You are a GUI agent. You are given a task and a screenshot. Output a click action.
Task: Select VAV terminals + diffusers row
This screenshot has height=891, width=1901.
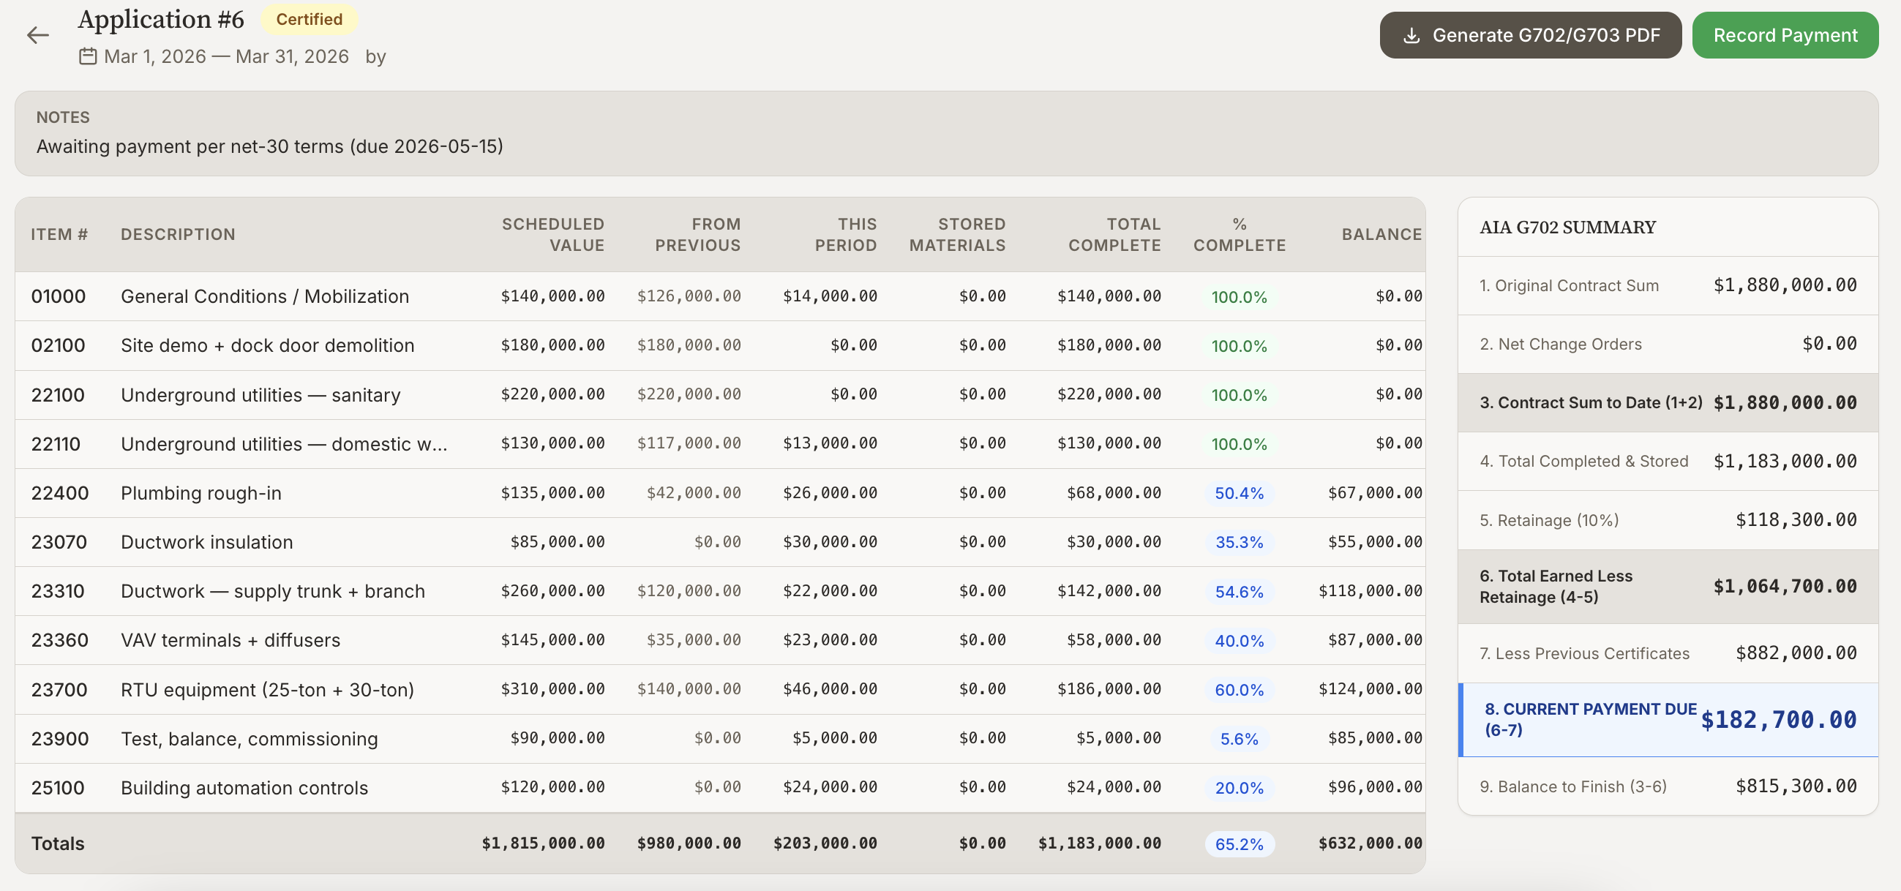point(719,640)
